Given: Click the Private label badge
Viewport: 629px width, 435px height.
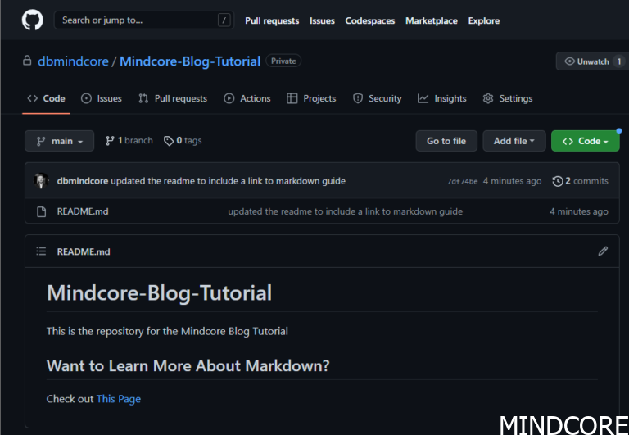Looking at the screenshot, I should 283,61.
